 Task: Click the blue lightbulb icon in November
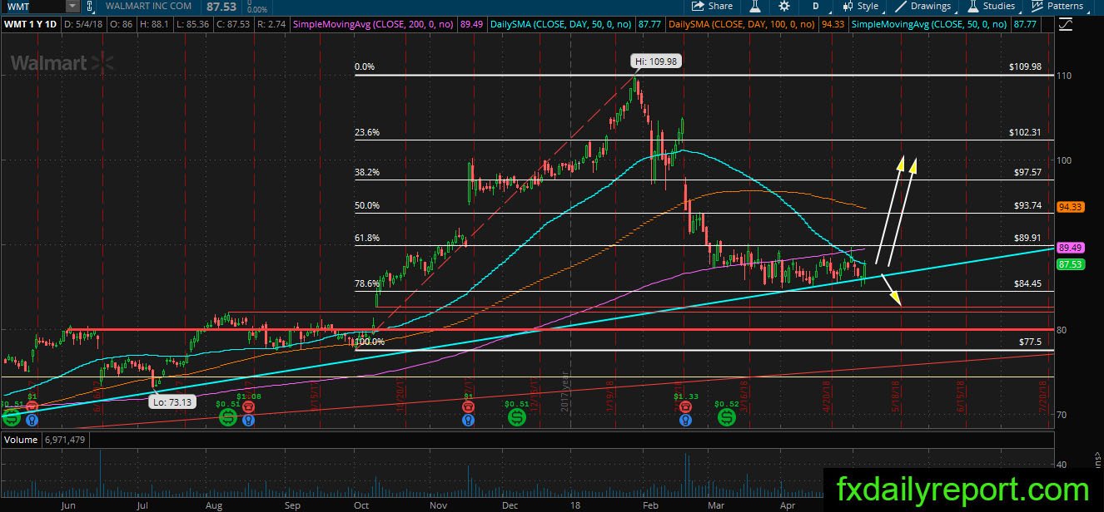[x=469, y=421]
